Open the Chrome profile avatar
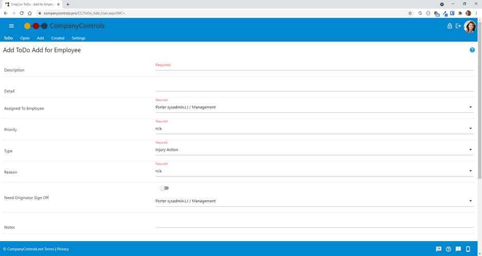This screenshot has height=256, width=482. 468,13
